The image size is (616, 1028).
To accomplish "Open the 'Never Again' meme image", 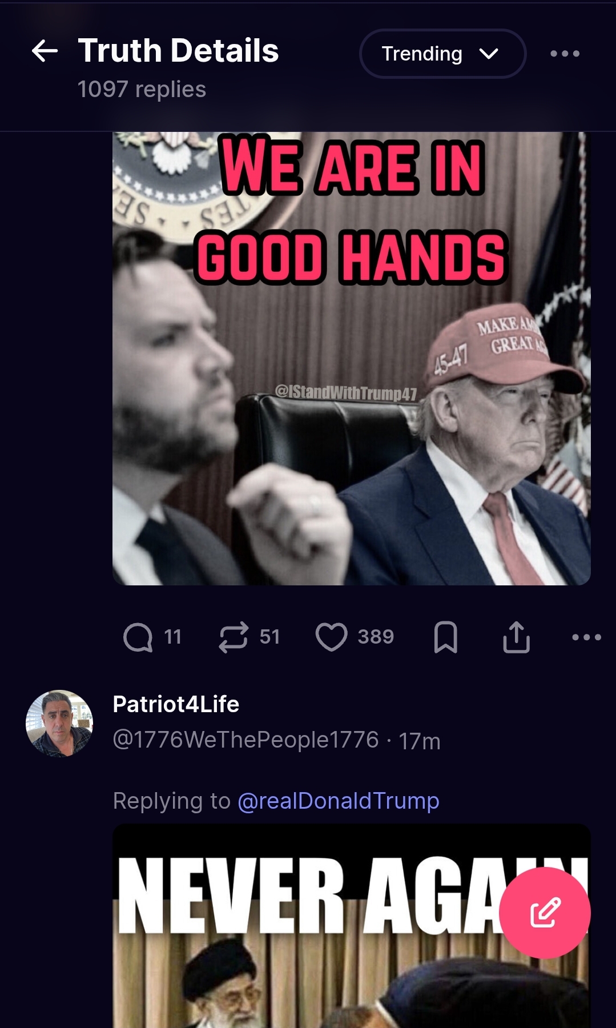I will [x=352, y=926].
